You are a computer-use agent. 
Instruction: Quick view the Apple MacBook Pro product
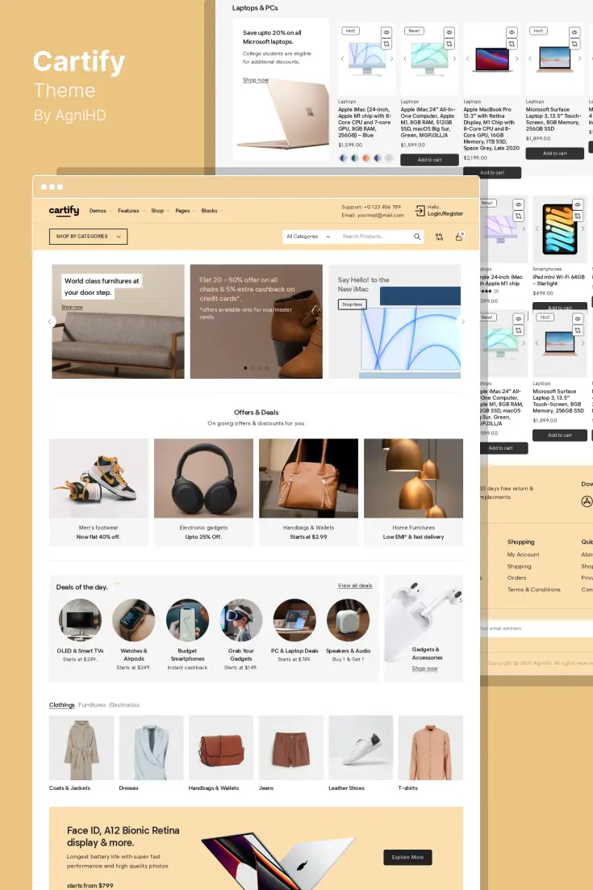[512, 32]
